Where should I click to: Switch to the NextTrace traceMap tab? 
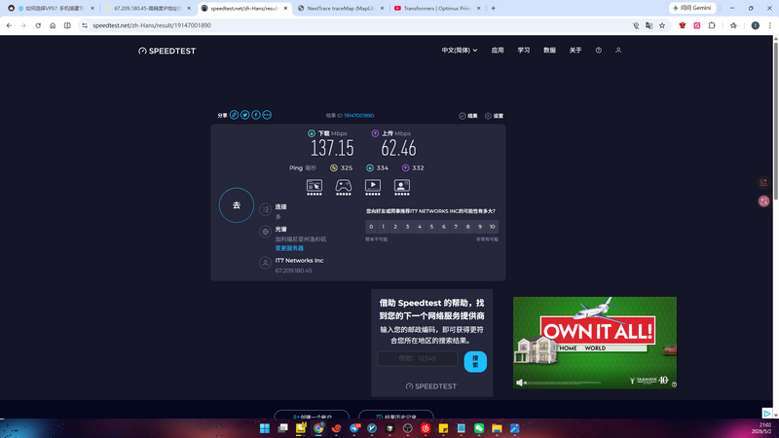341,9
